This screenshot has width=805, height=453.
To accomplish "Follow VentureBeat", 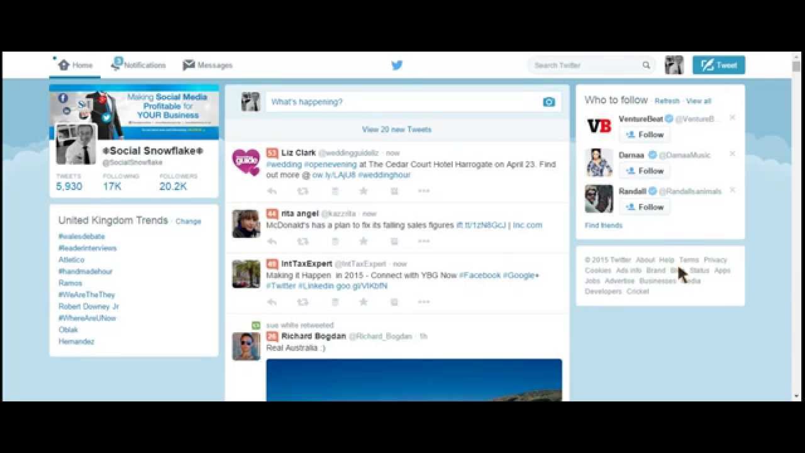I will [x=645, y=135].
